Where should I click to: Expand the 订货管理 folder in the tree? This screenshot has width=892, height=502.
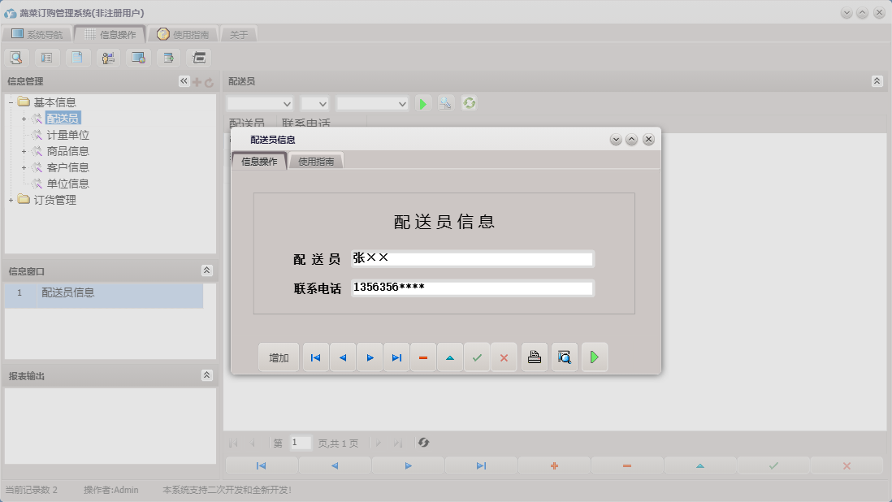click(9, 199)
